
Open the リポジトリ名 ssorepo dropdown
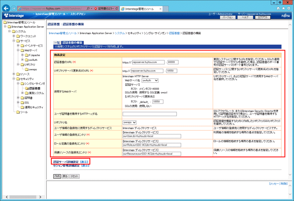(130, 122)
